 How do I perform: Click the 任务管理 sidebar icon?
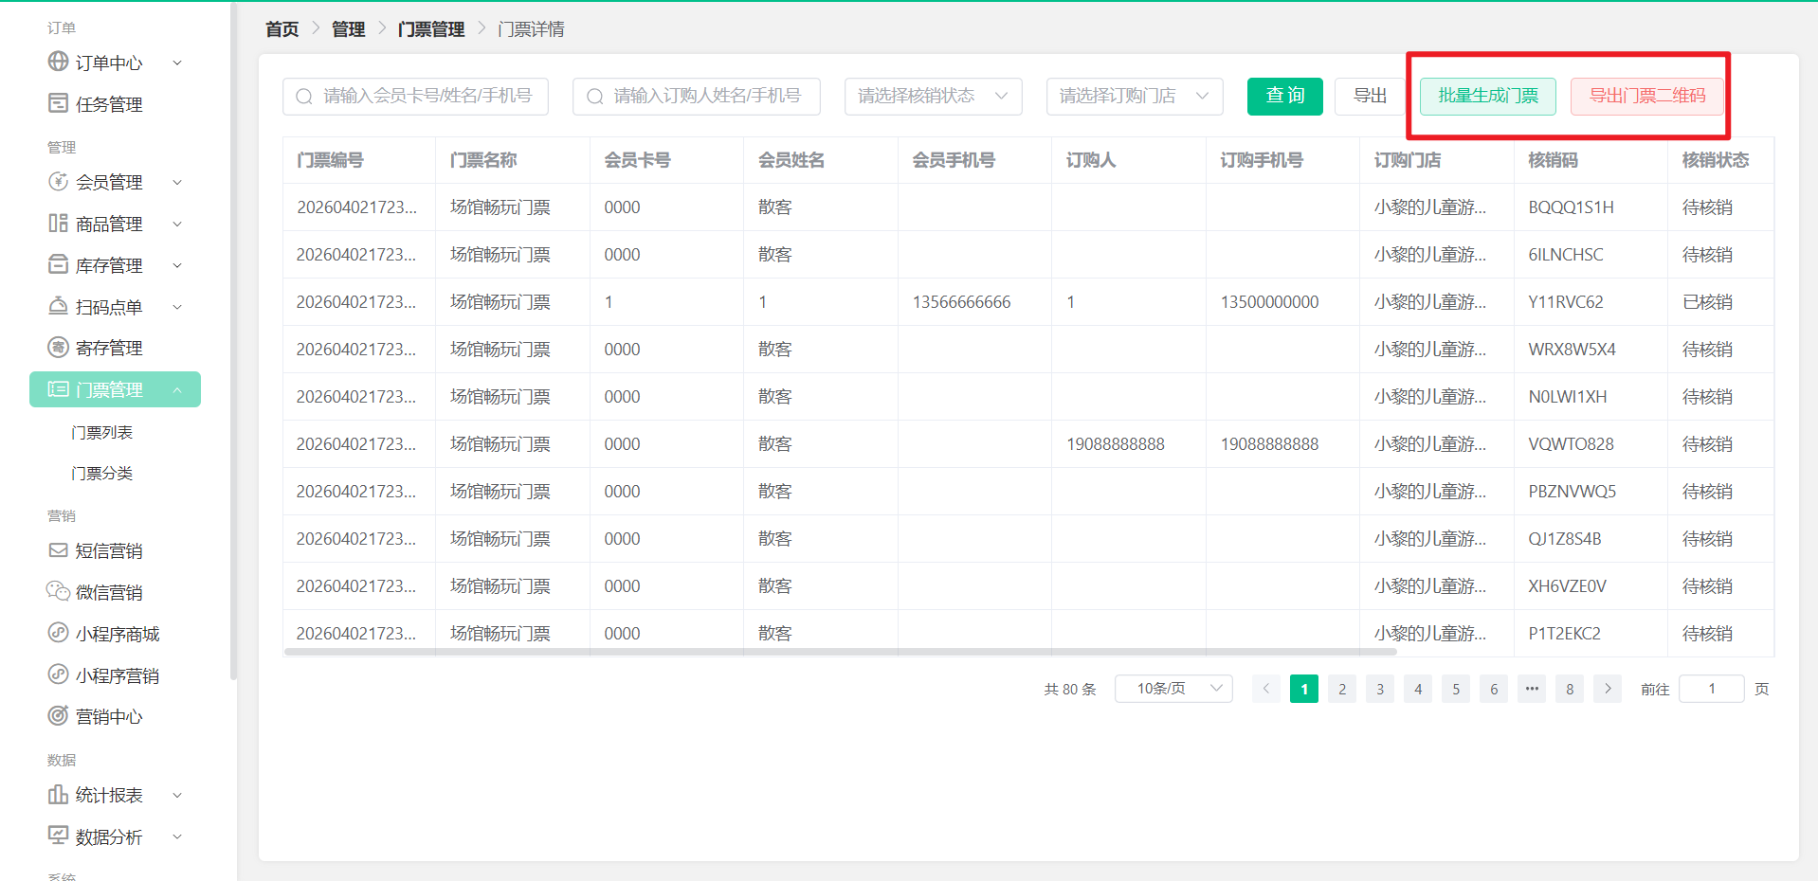(58, 103)
